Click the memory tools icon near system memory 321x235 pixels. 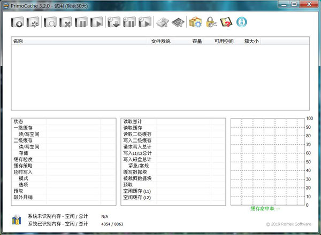17,220
